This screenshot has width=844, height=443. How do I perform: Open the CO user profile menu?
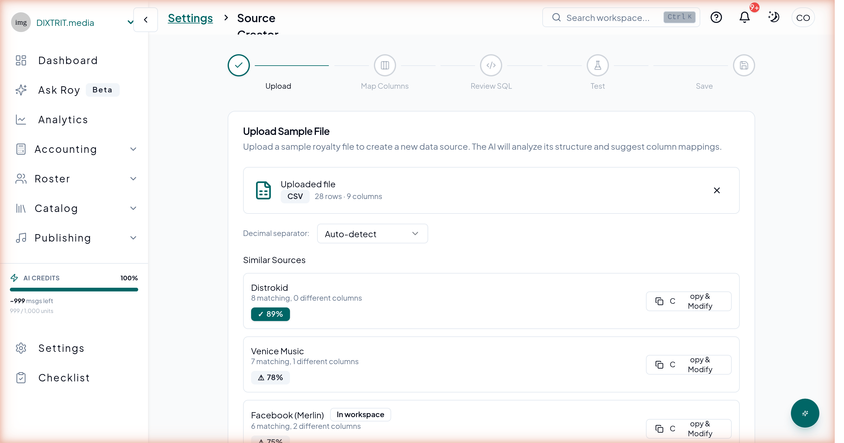point(803,18)
